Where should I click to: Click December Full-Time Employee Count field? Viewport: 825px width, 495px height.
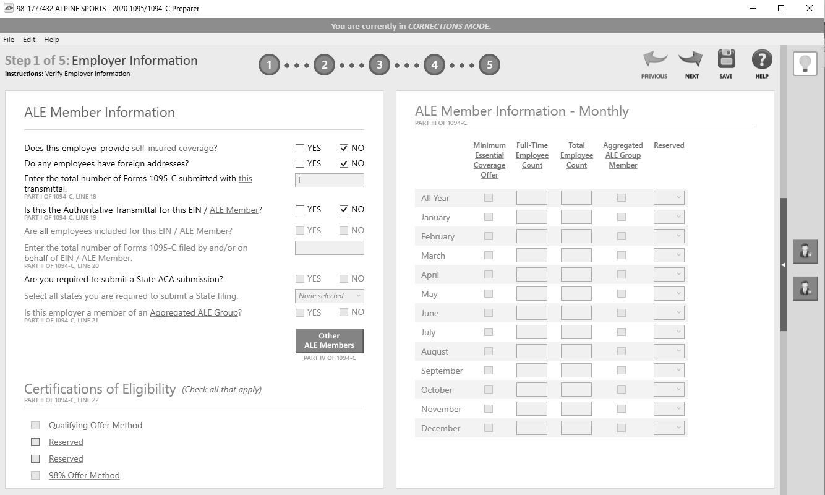pyautogui.click(x=532, y=428)
